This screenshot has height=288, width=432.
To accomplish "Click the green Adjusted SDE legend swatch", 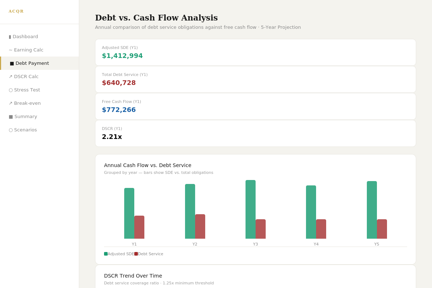I will tap(106, 254).
